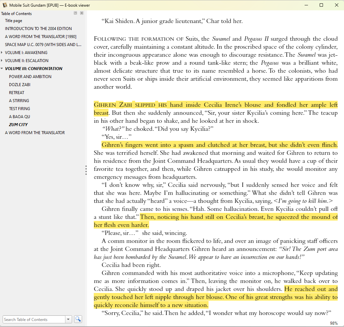This screenshot has width=344, height=327.
Task: Select VOLUME I: AWAKENING entry
Action: tap(26, 53)
